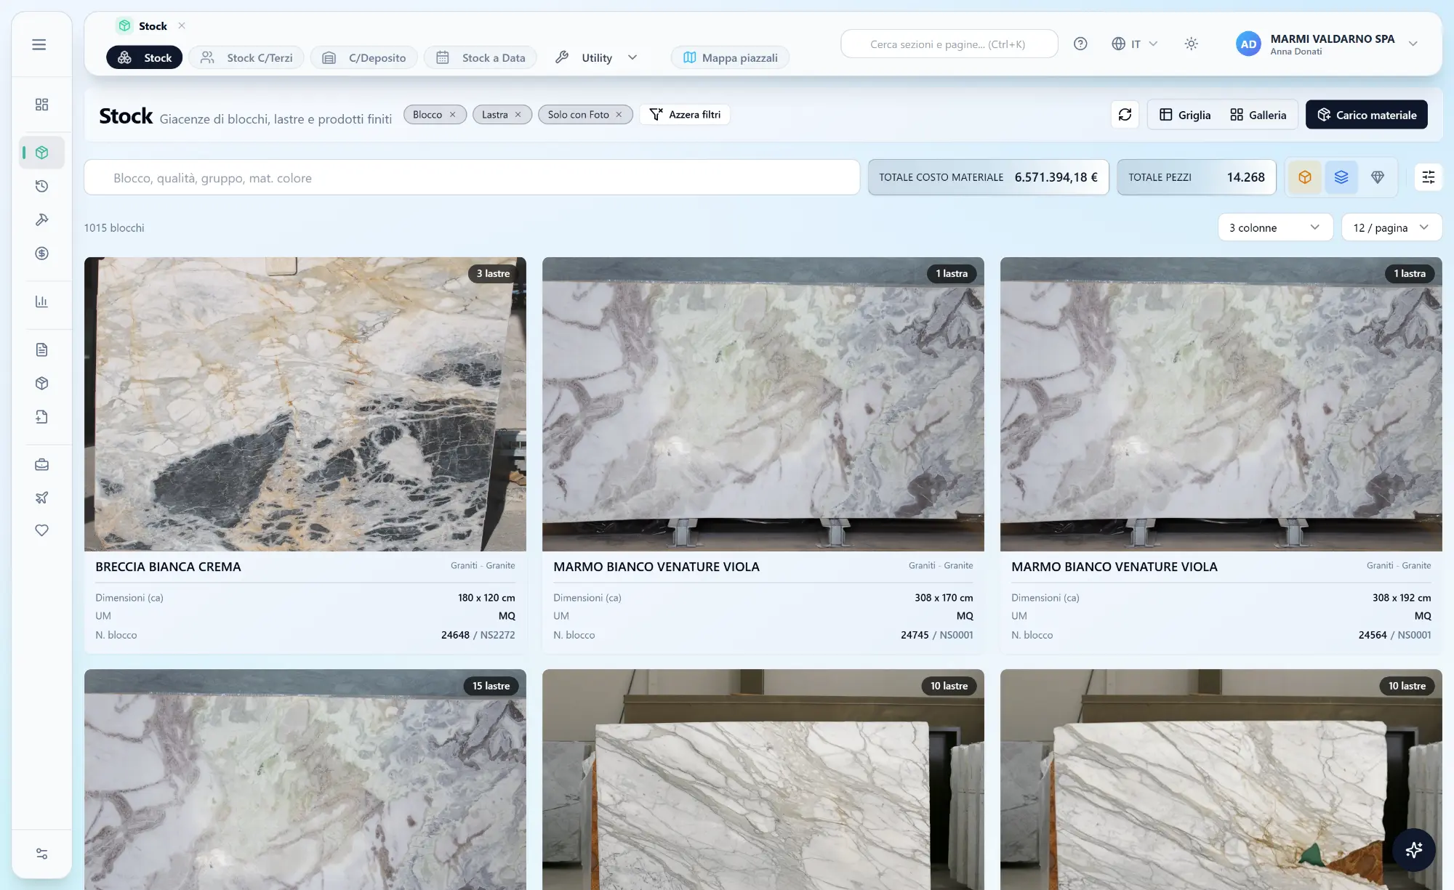The width and height of the screenshot is (1454, 890).
Task: Open the AI sparkle assistant button
Action: [x=1413, y=849]
